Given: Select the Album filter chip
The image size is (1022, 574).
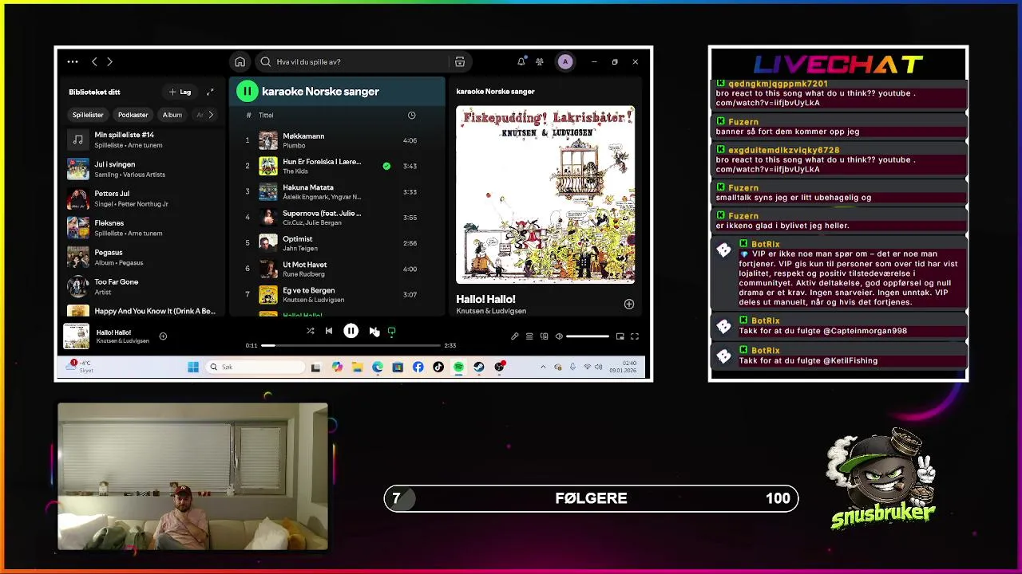Looking at the screenshot, I should click(172, 115).
